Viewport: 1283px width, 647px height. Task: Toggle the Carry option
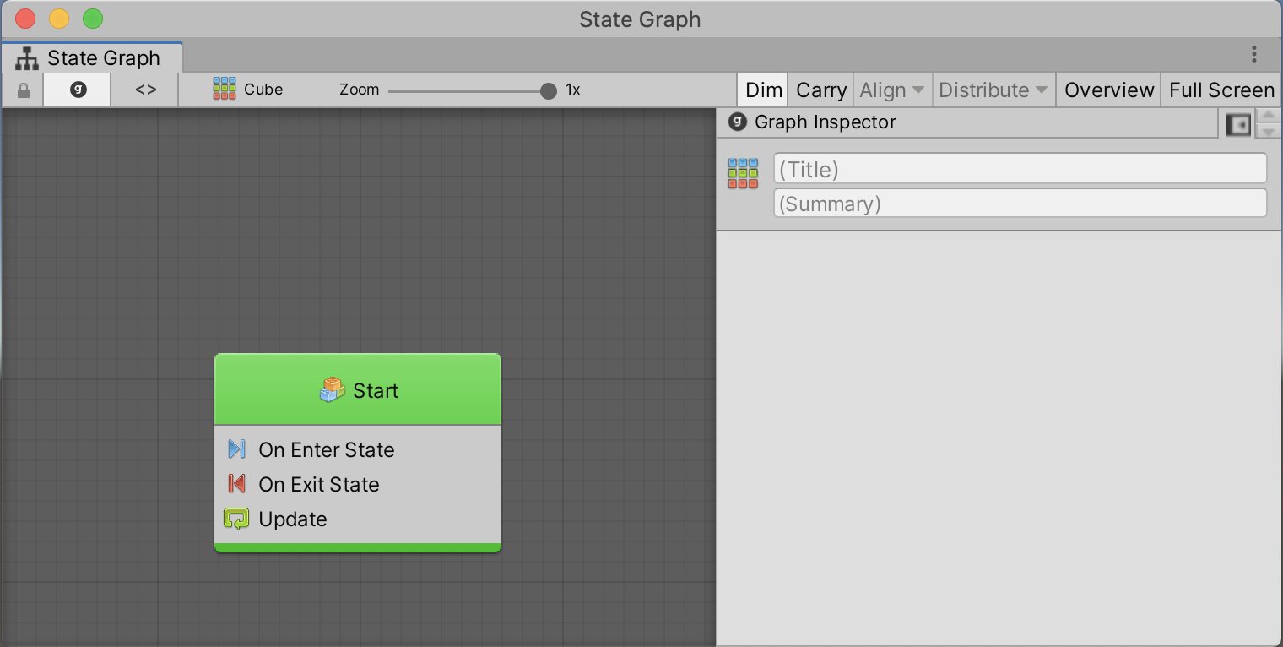[820, 90]
